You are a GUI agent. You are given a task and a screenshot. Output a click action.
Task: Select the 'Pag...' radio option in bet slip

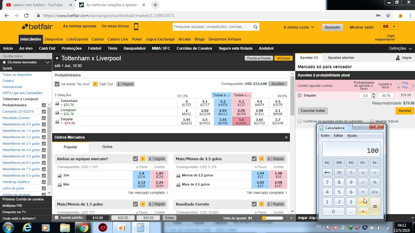399,83
